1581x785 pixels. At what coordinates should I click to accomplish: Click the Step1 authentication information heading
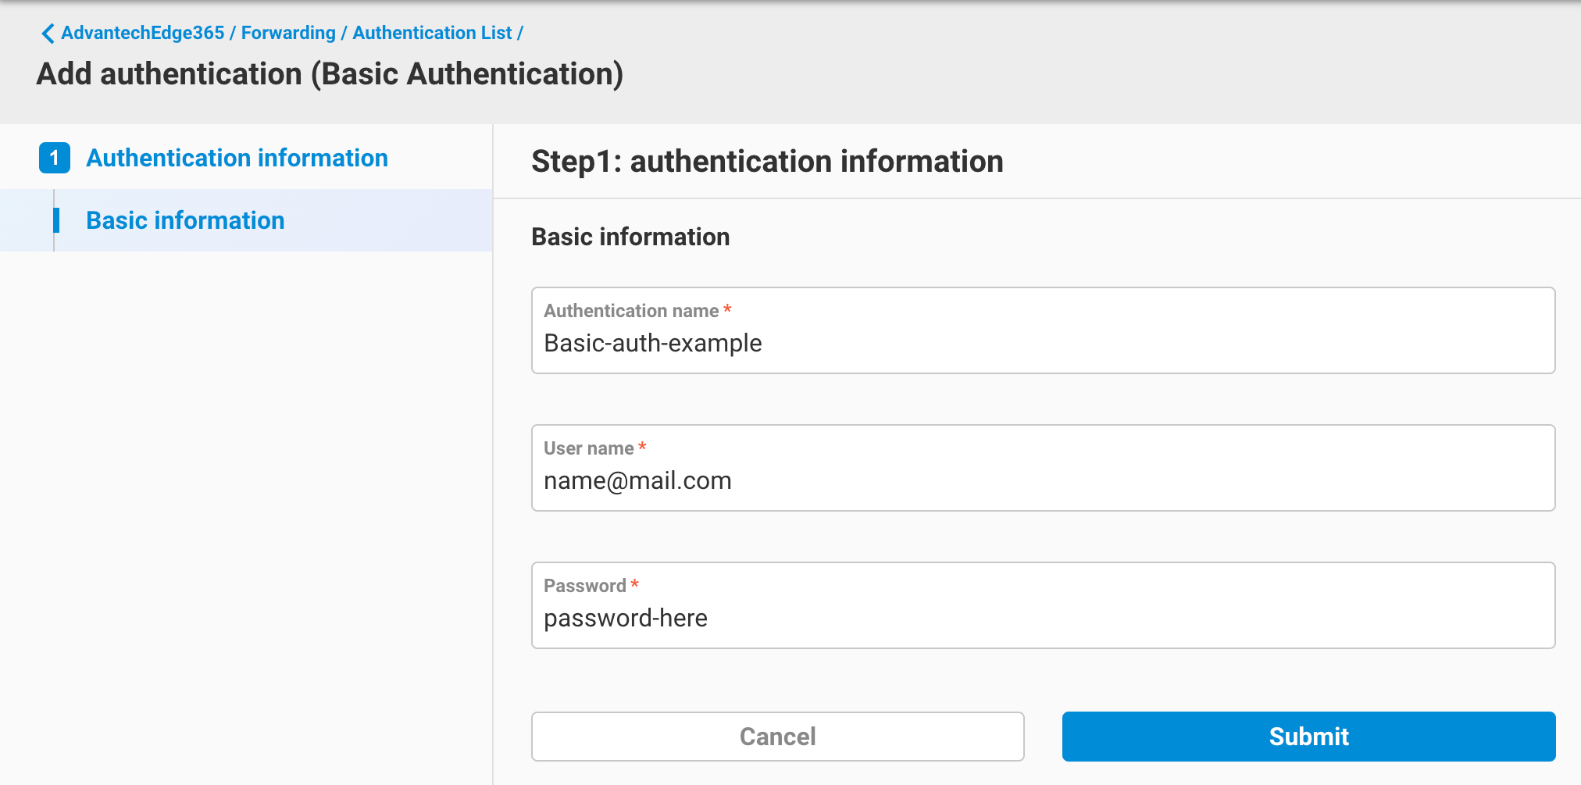(767, 161)
